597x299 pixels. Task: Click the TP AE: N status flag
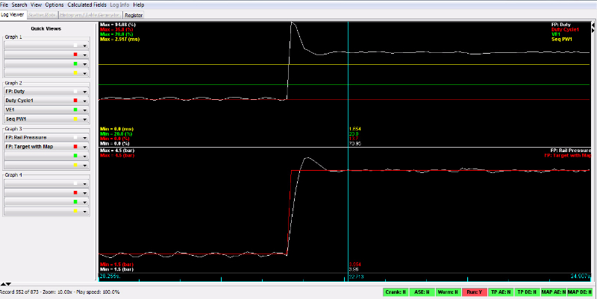[x=501, y=292]
